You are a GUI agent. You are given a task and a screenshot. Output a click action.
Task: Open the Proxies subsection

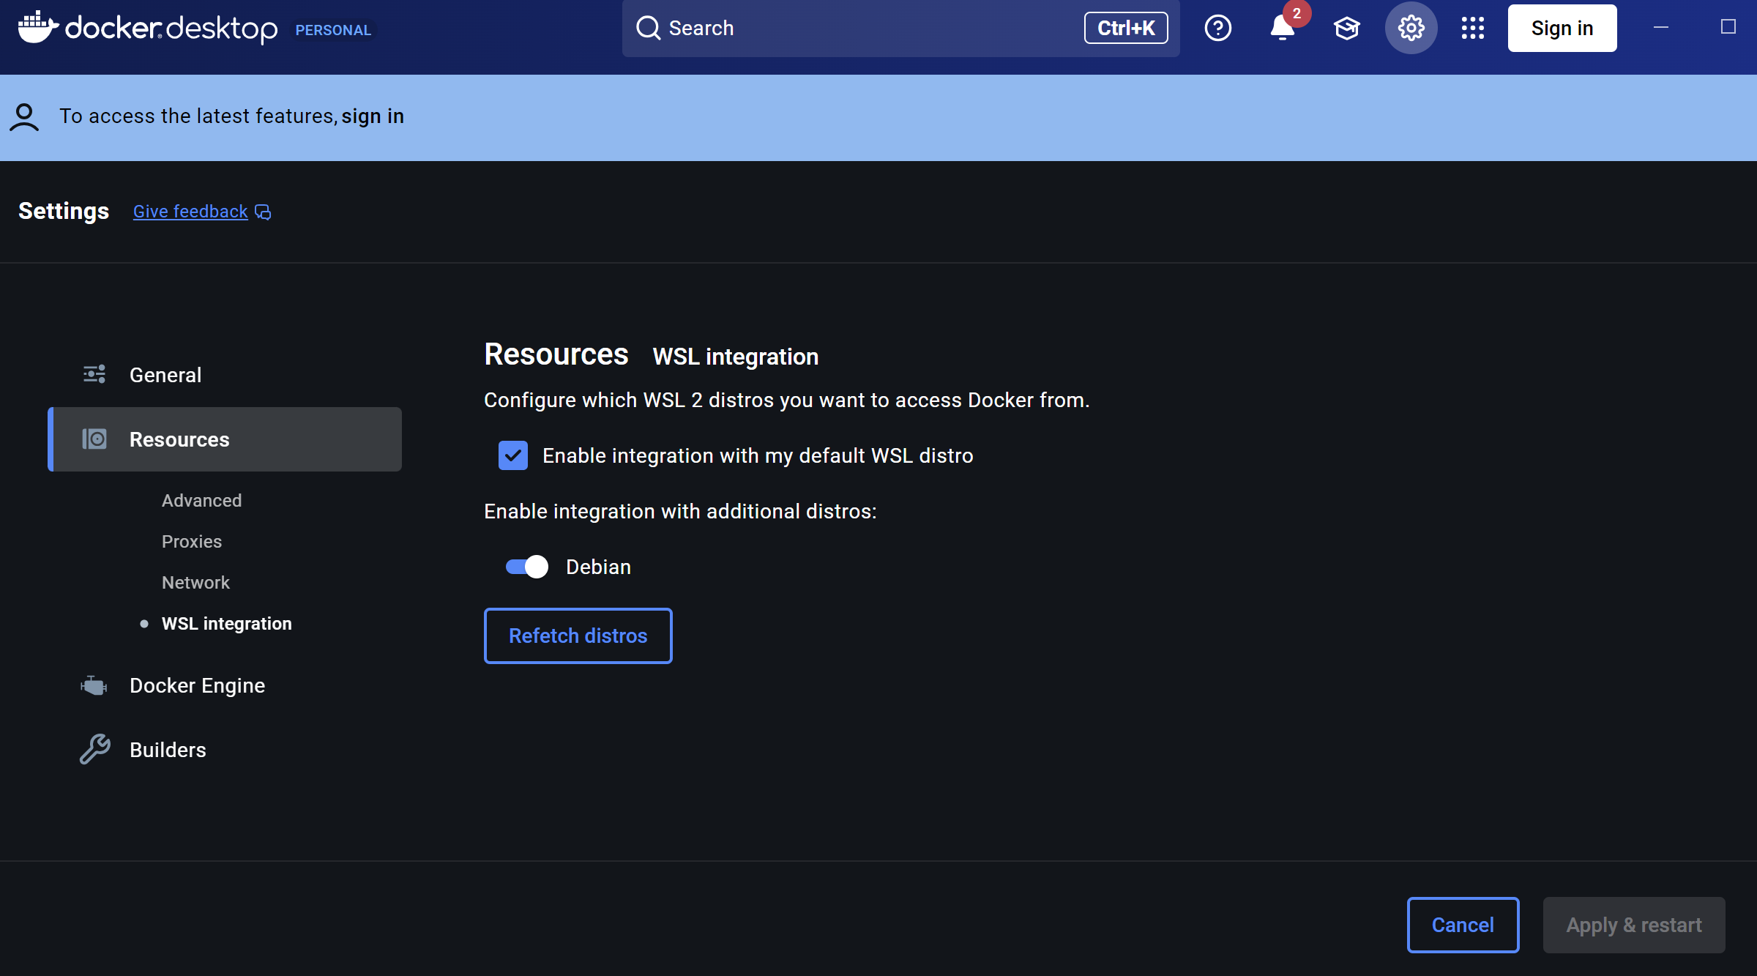pos(192,542)
